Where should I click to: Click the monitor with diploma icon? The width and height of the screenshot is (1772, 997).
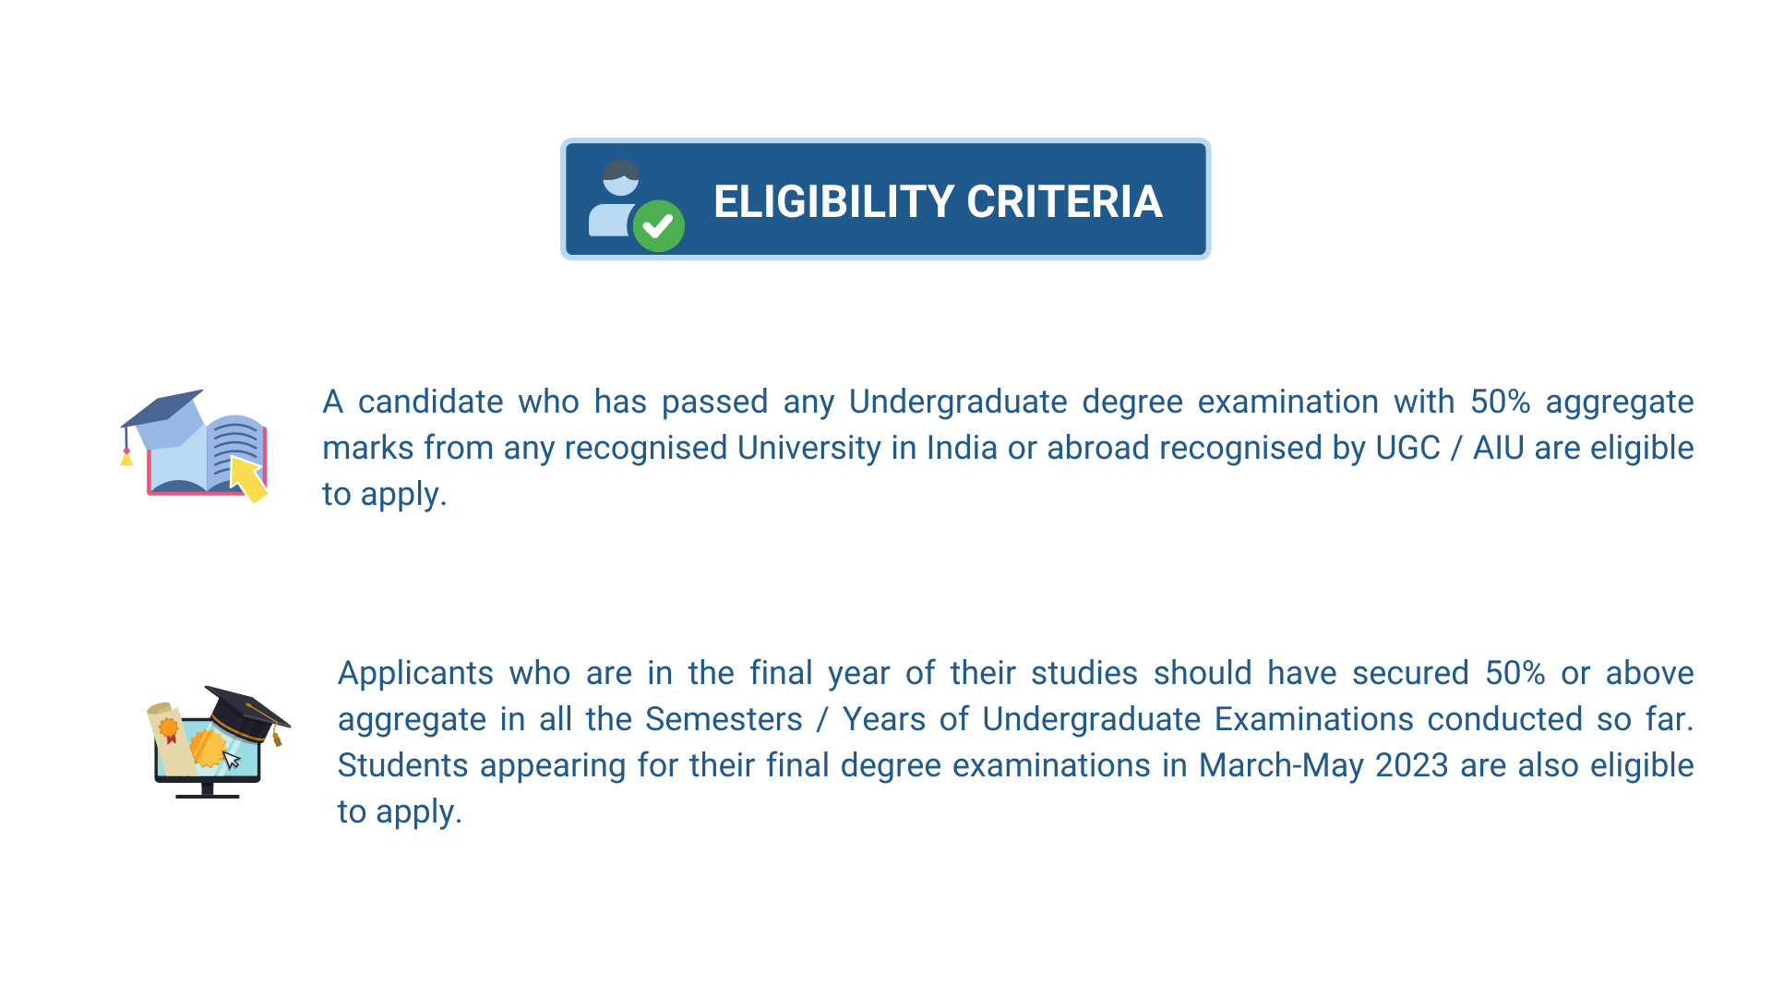[219, 742]
